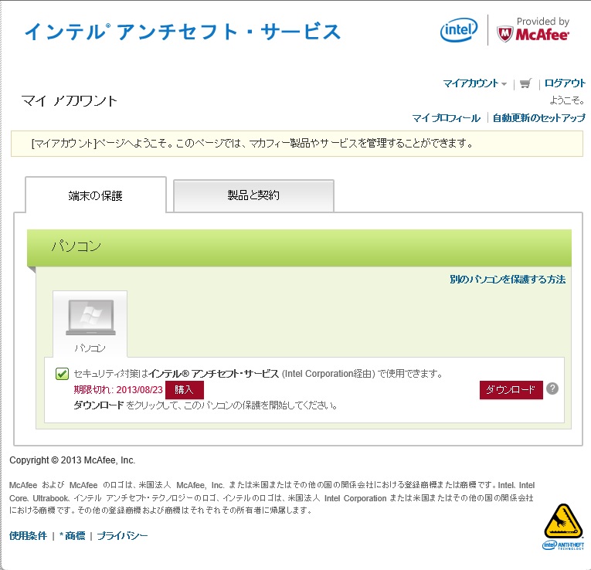The image size is (591, 570).
Task: Click the red ダウンロード button
Action: point(511,390)
